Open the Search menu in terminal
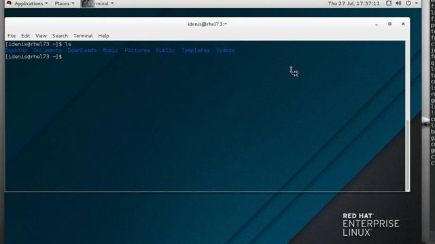Viewport: 435px width, 244px height. point(60,36)
